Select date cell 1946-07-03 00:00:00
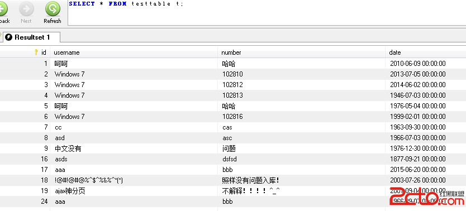The image size is (466, 211). pos(426,95)
